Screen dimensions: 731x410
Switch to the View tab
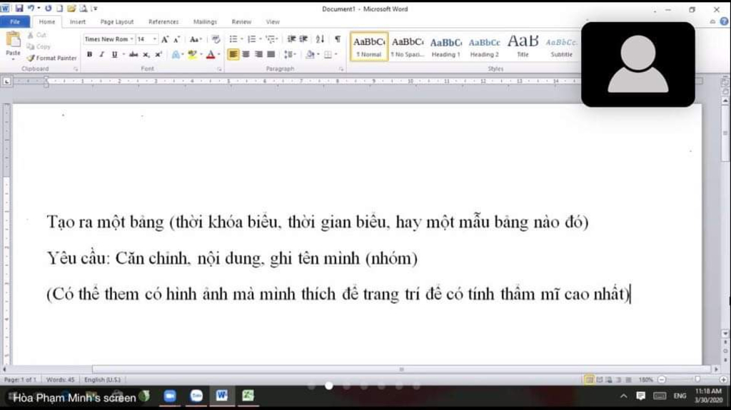point(273,22)
